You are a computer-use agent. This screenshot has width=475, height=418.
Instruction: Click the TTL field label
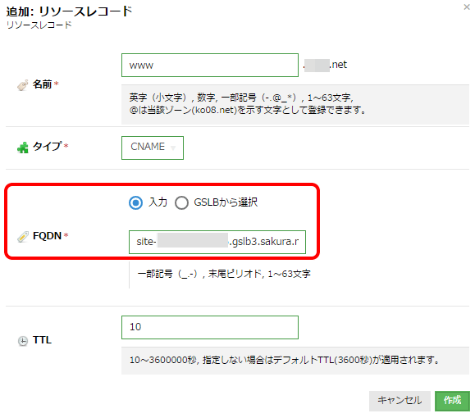point(42,340)
